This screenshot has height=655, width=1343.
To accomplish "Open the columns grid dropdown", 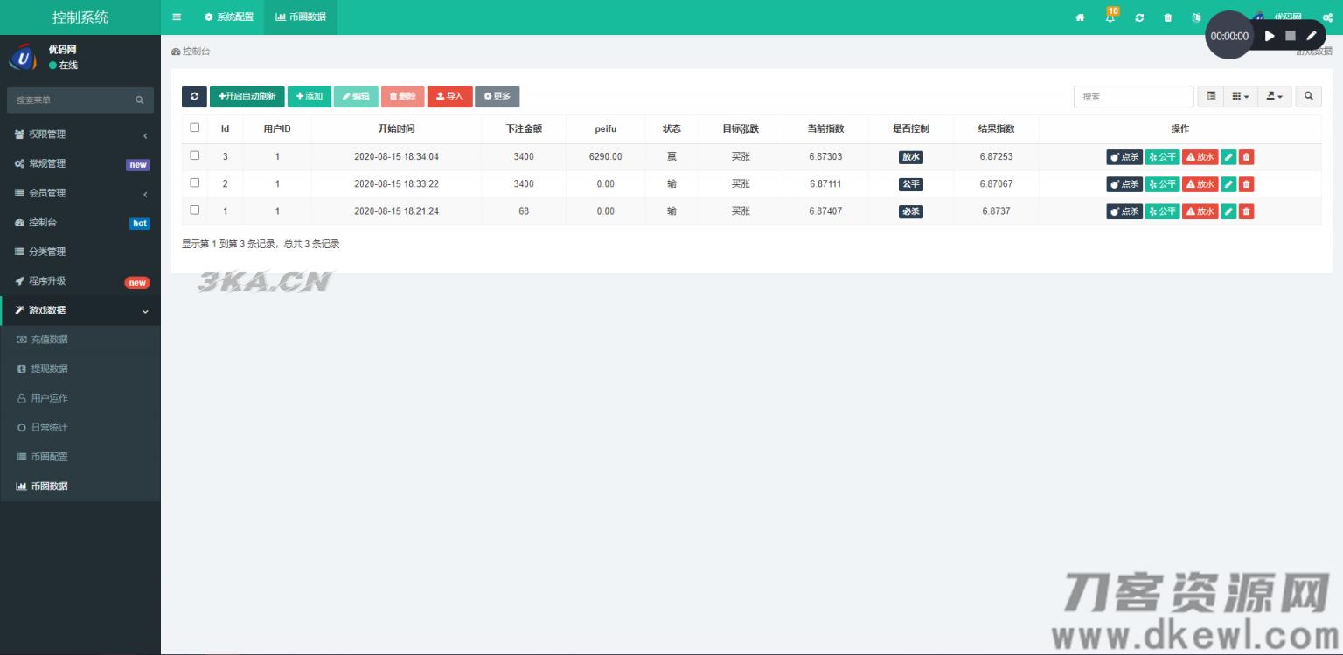I will pyautogui.click(x=1240, y=97).
